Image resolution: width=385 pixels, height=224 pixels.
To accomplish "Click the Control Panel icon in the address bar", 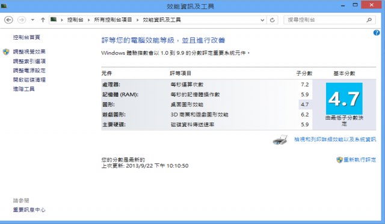I will 54,20.
